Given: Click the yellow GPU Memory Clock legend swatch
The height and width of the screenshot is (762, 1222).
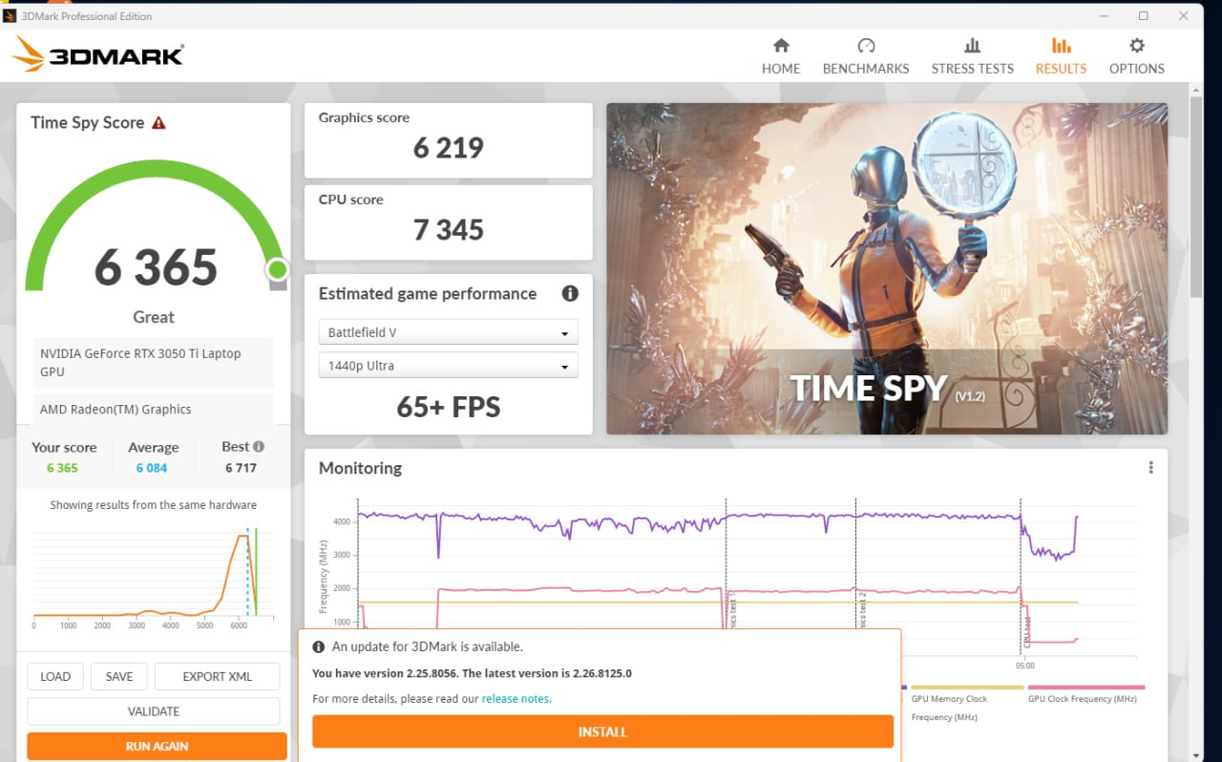Looking at the screenshot, I should tap(967, 687).
